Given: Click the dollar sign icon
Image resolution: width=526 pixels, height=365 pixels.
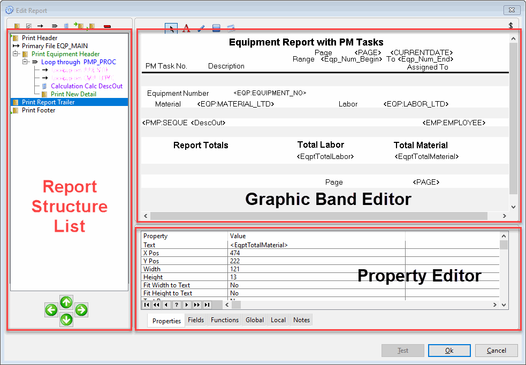Looking at the screenshot, I should click(x=510, y=25).
